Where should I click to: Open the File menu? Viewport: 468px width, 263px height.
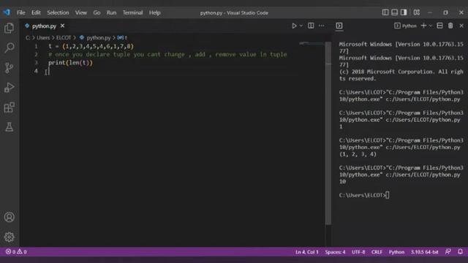tap(21, 12)
